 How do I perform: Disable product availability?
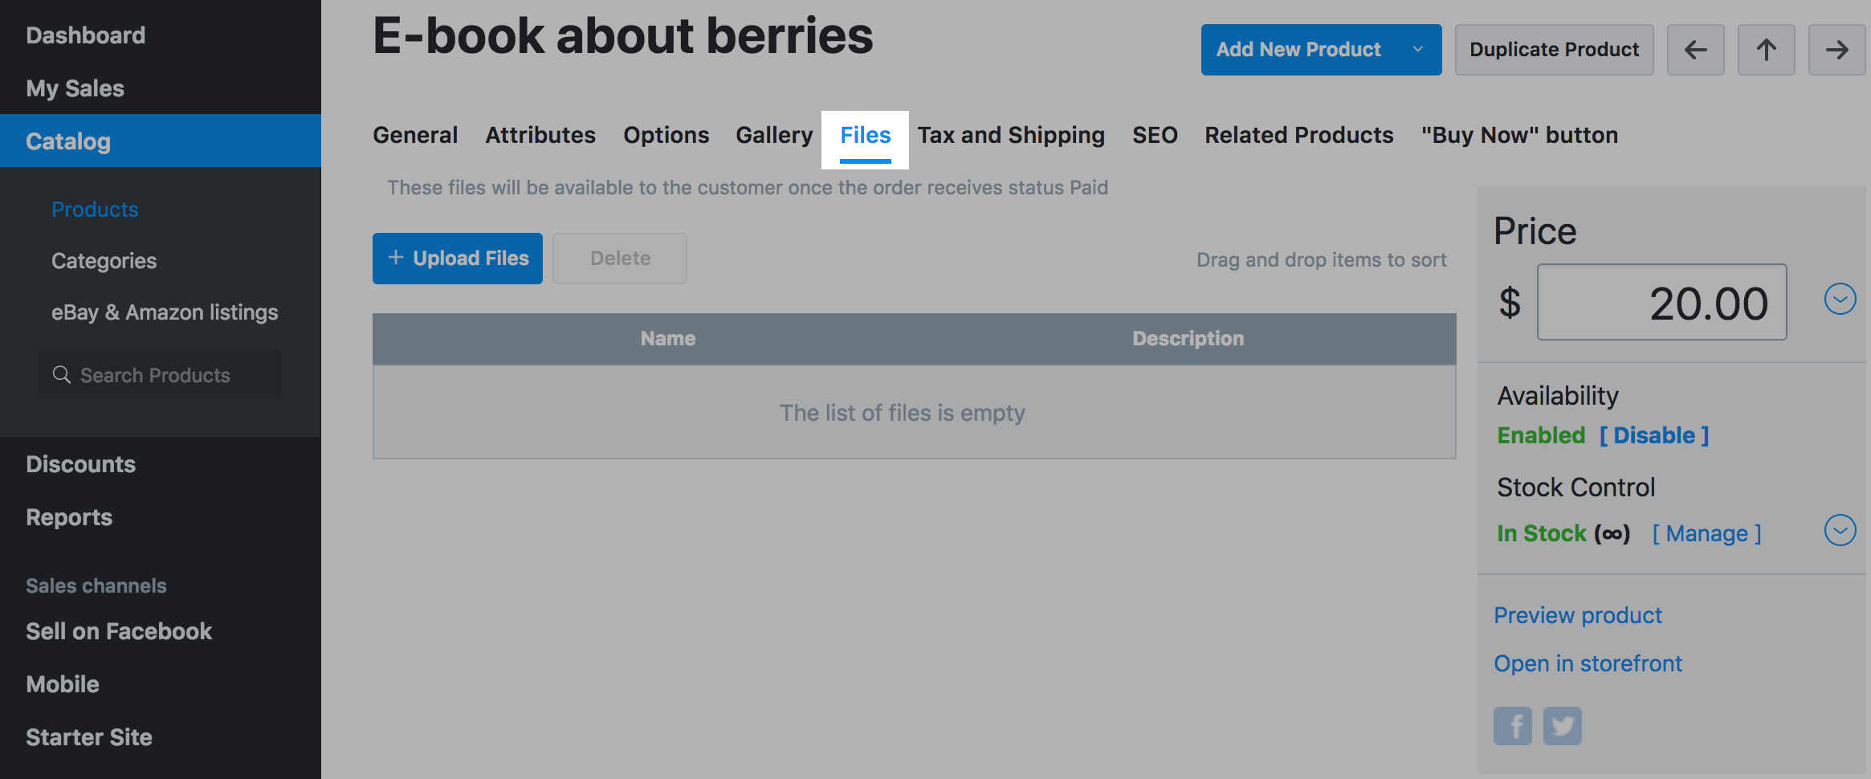click(1654, 435)
